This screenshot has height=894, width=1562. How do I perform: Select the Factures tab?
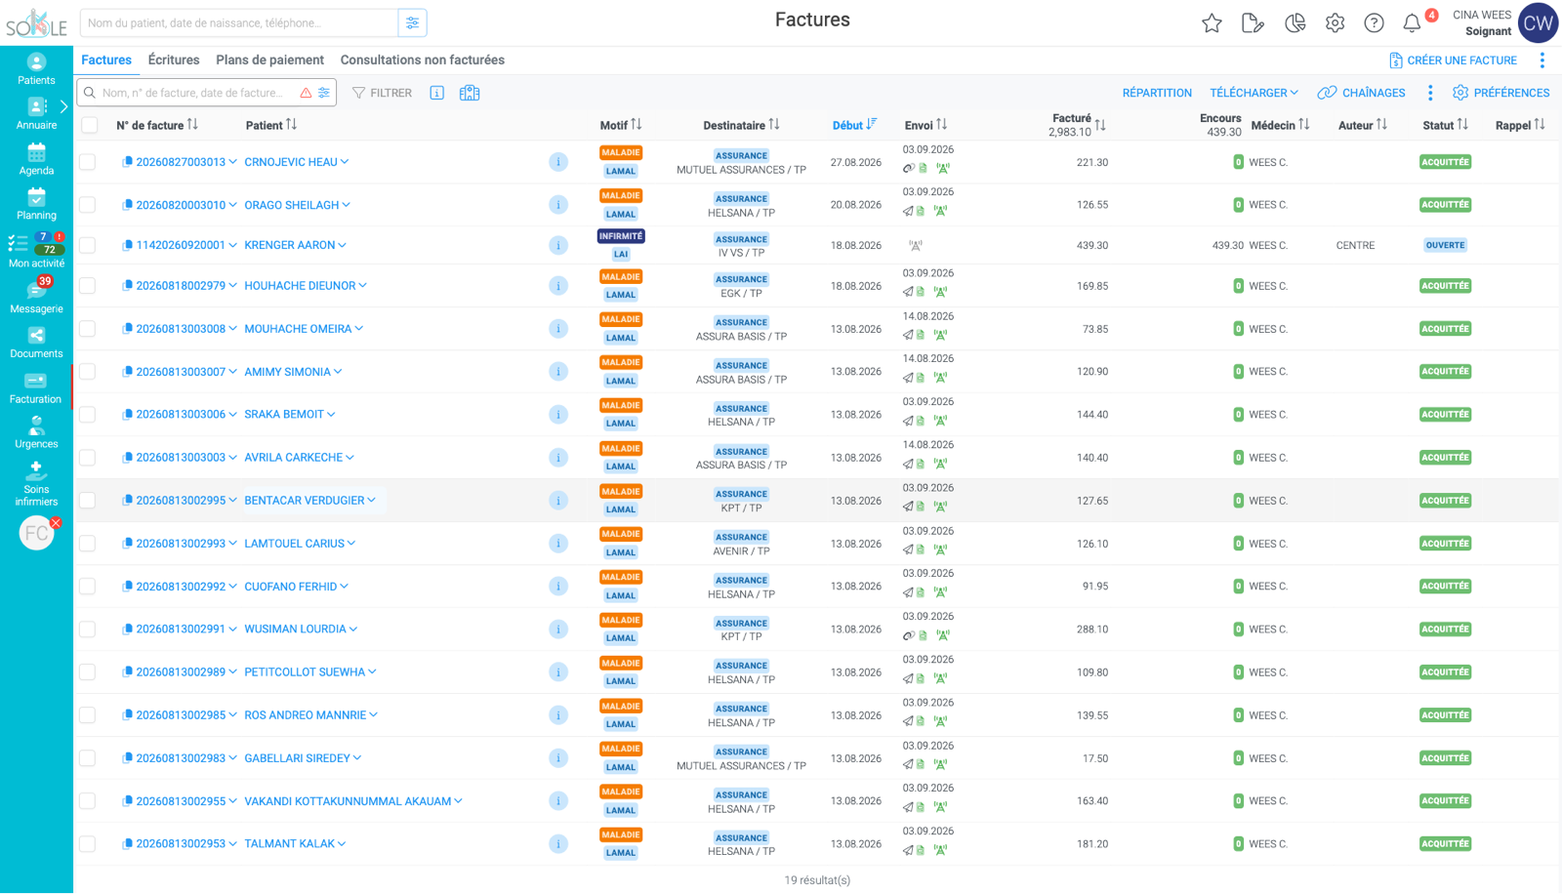[106, 61]
